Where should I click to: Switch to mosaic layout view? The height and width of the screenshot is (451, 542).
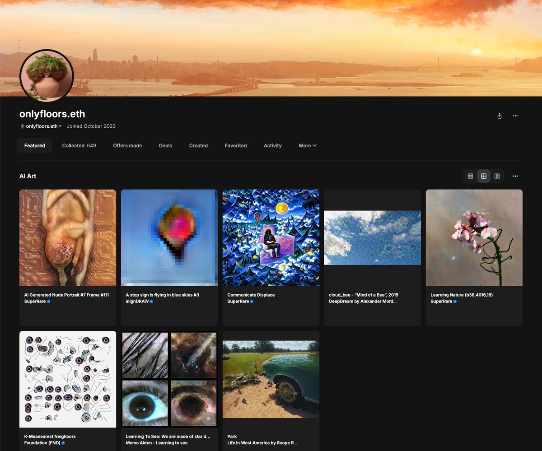[x=497, y=176]
